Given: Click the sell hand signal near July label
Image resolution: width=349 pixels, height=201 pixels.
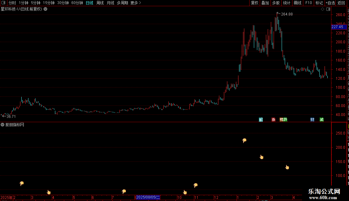Looking at the screenshot, I should point(124,191).
